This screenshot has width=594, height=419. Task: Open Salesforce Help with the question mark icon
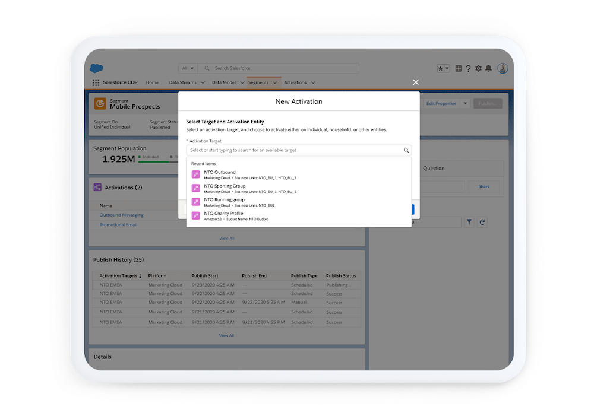(468, 68)
